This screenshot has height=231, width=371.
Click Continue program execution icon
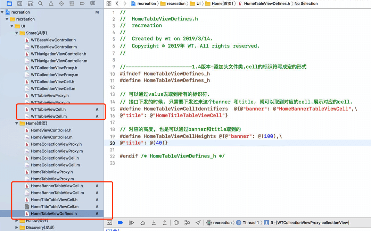(131, 222)
